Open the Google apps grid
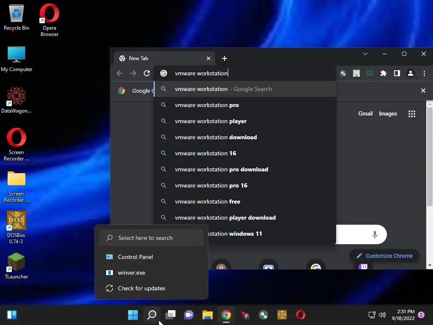 pyautogui.click(x=412, y=113)
